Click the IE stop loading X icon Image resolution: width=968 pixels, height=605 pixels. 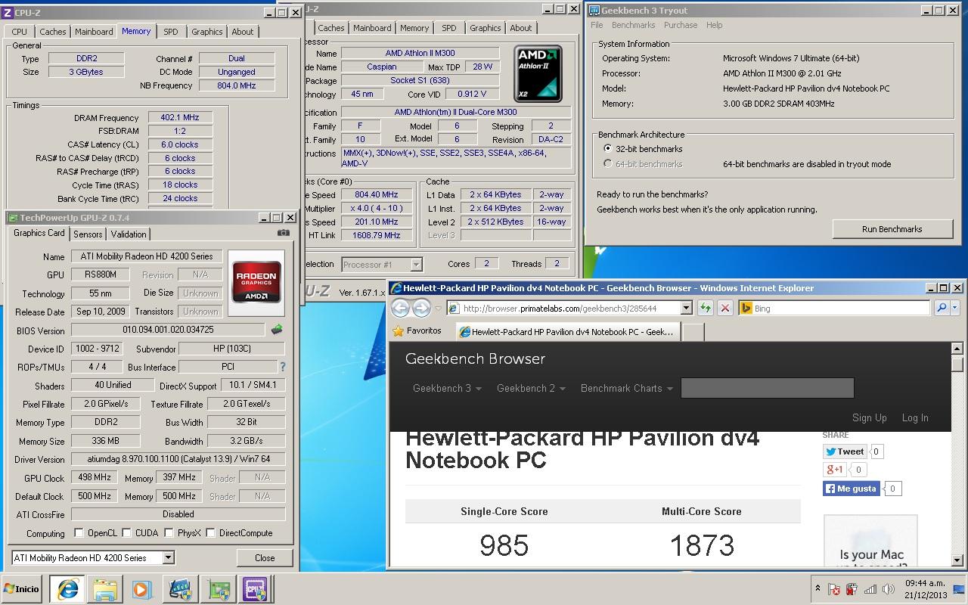click(x=724, y=308)
